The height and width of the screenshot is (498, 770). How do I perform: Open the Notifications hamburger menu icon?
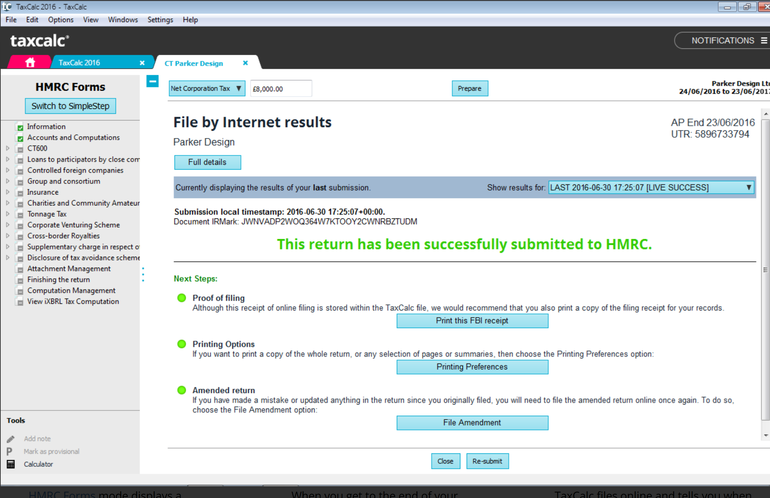click(764, 41)
